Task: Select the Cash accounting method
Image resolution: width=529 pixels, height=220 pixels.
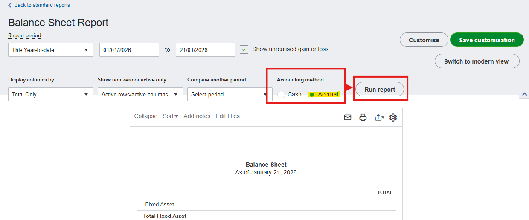Action: pos(281,95)
